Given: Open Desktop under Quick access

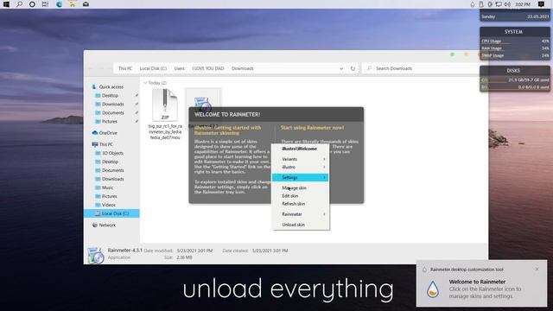Looking at the screenshot, I should click(x=110, y=96).
